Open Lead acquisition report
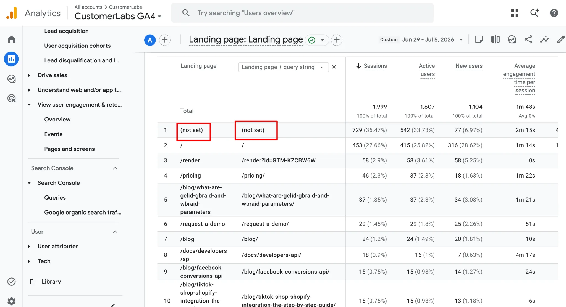Viewport: 566px width, 307px height. (66, 31)
